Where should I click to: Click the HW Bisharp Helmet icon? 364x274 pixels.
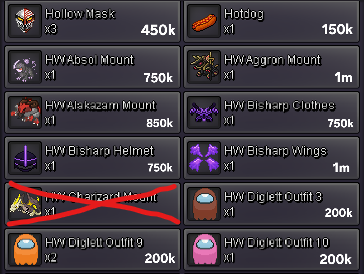25,158
